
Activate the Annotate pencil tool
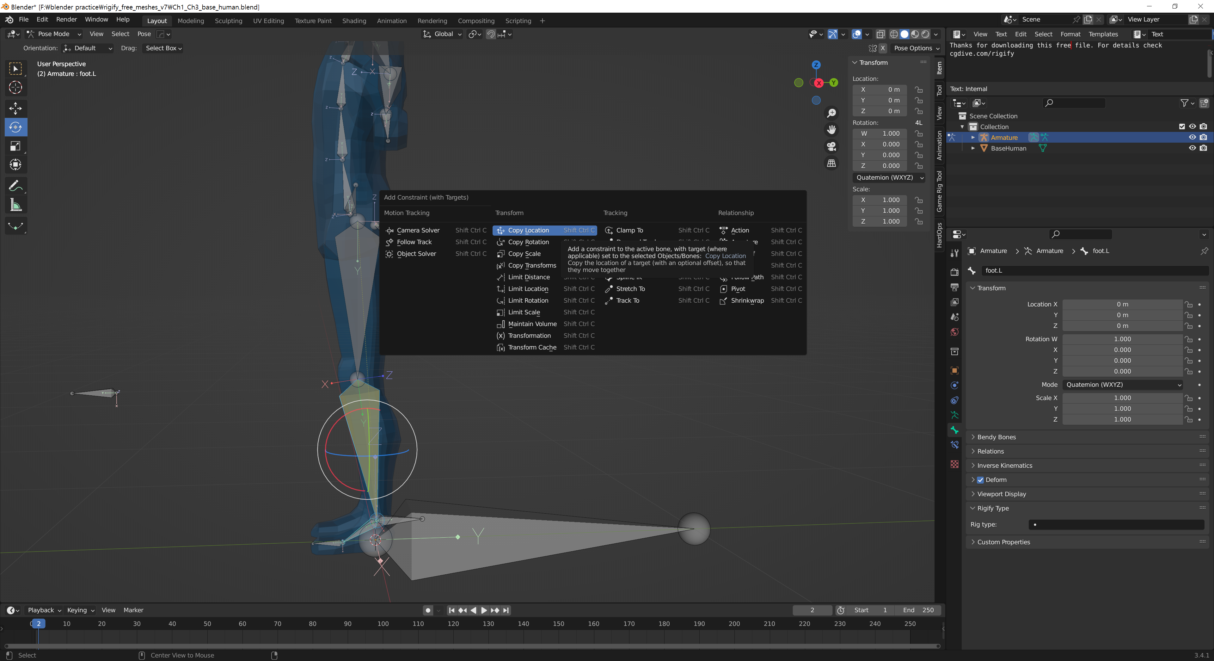[x=15, y=186]
